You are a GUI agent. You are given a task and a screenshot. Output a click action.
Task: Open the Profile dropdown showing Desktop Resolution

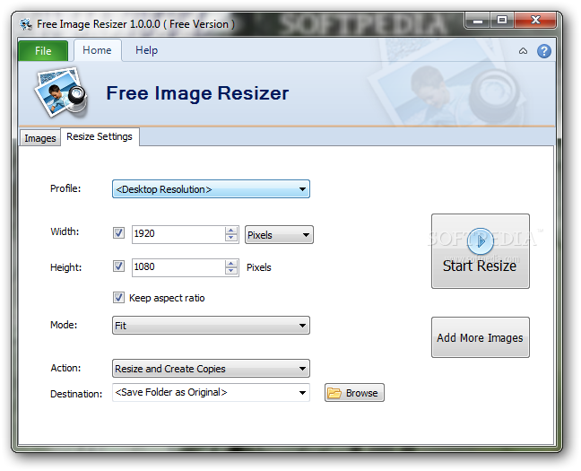(211, 189)
